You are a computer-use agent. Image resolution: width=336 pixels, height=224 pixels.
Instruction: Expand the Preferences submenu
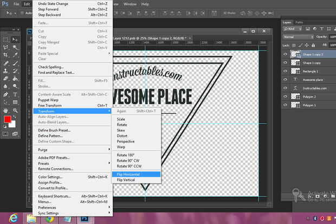coord(73,208)
